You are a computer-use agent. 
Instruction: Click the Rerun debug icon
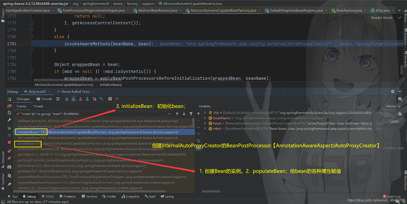[9, 99]
